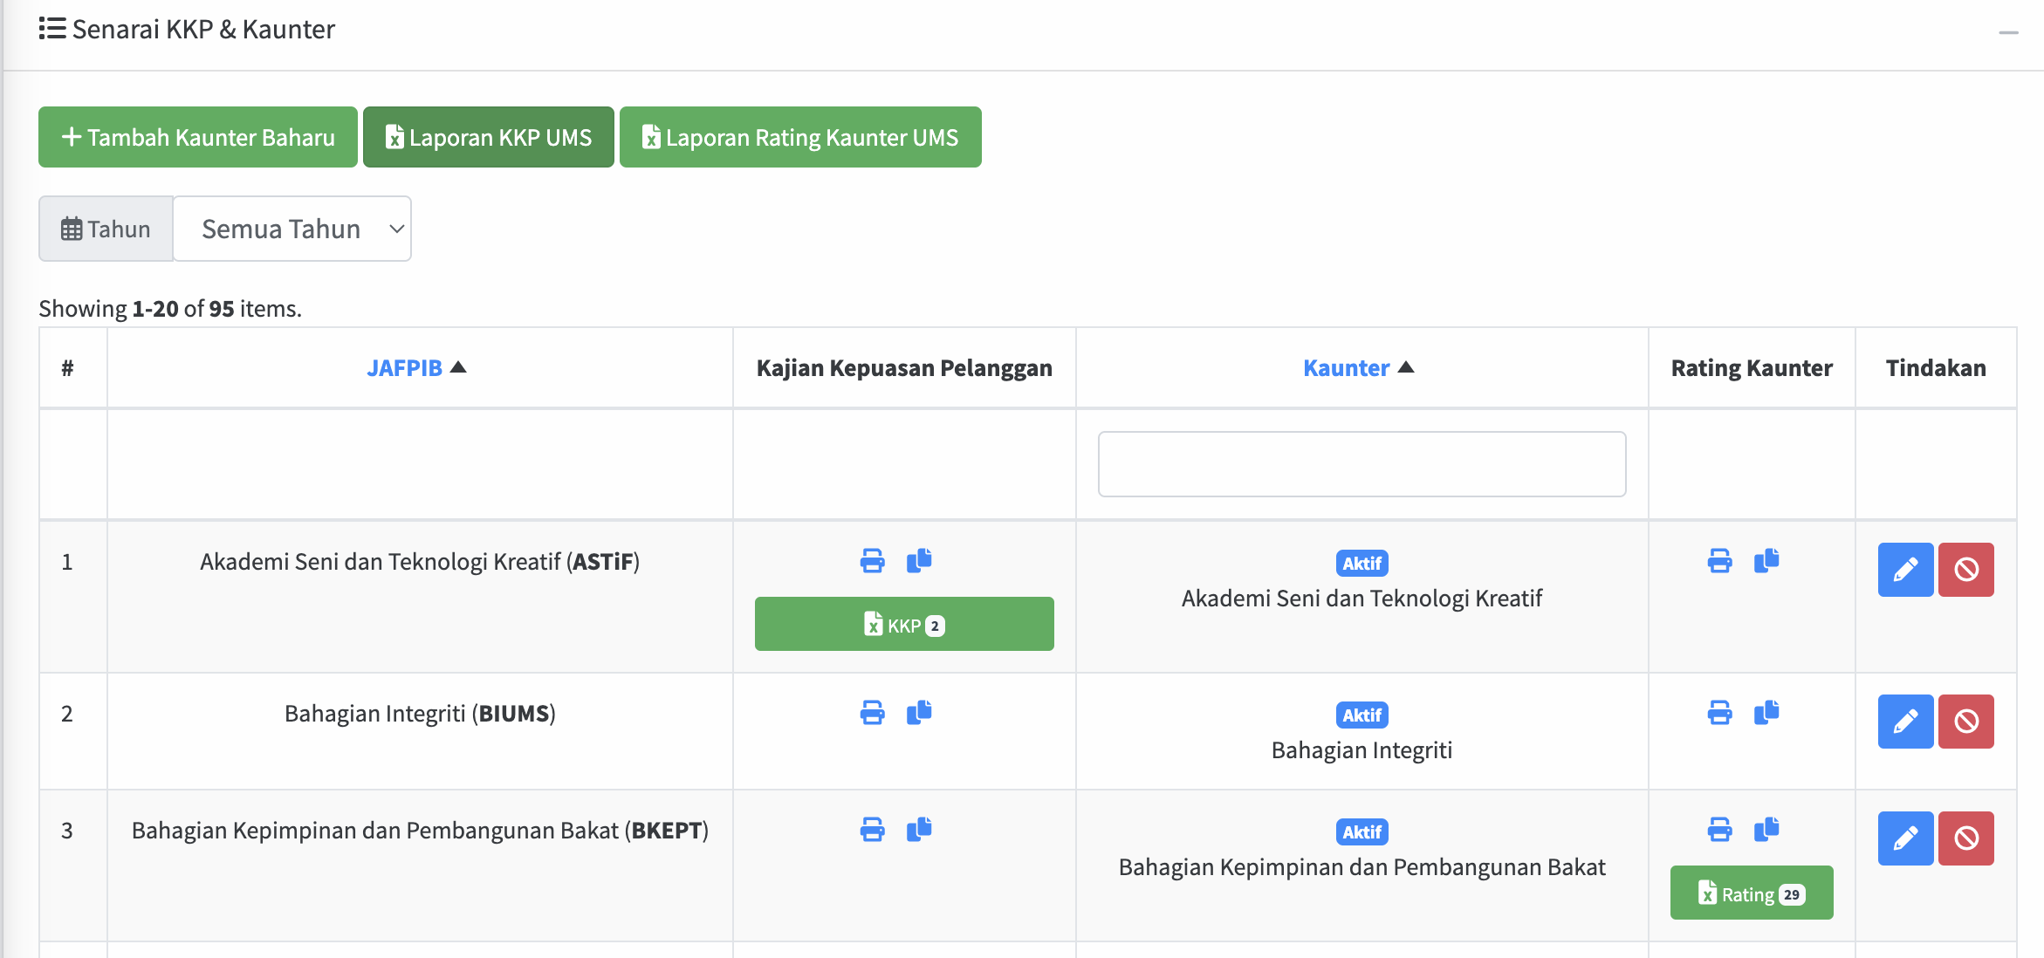Click the green KKP 2 export button
The height and width of the screenshot is (958, 2044).
coord(904,625)
